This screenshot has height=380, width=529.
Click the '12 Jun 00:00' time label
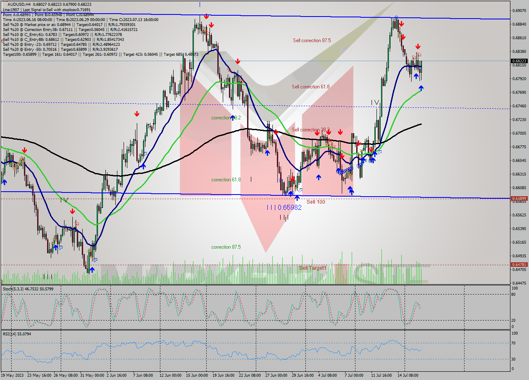click(x=171, y=375)
